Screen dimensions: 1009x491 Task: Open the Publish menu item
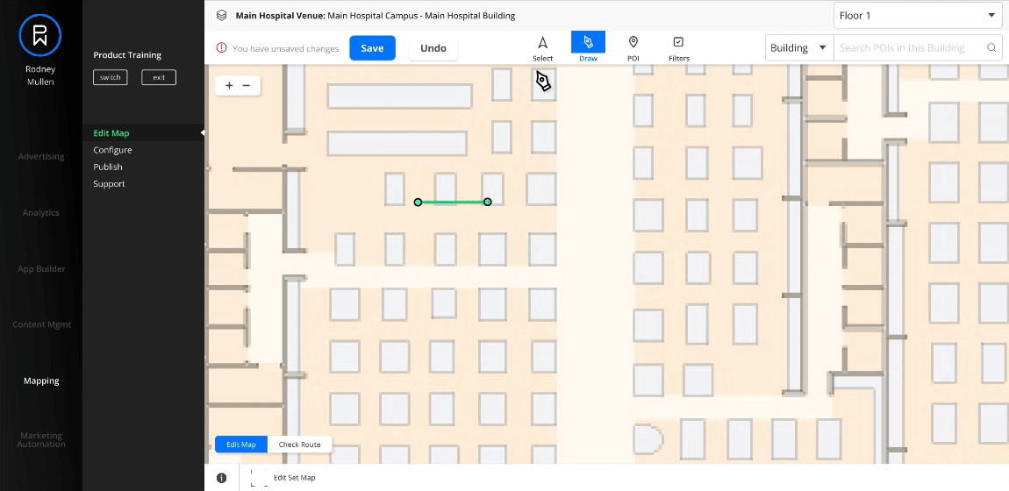(x=107, y=167)
